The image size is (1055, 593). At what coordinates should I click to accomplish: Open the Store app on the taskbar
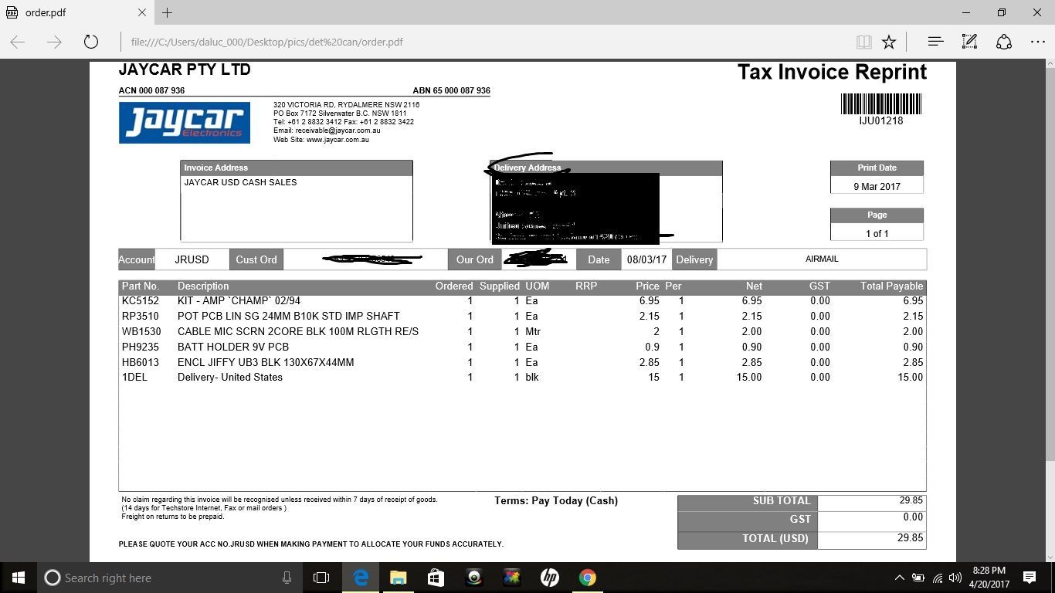[x=436, y=578]
